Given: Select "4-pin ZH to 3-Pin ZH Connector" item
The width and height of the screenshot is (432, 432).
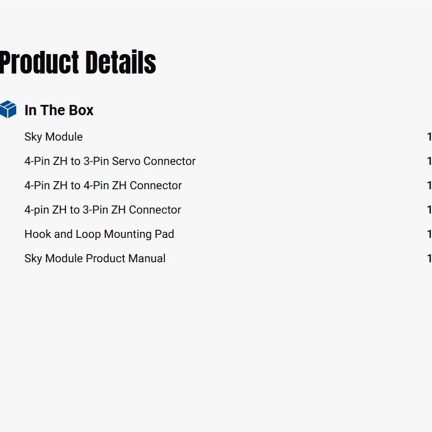Looking at the screenshot, I should 102,210.
